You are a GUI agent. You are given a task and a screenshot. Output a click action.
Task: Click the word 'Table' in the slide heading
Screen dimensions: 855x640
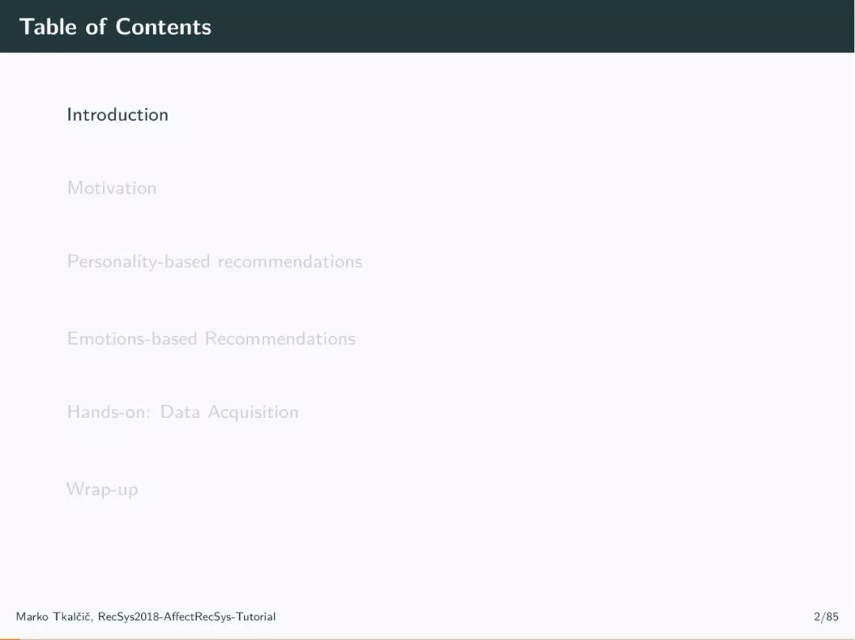coord(48,27)
